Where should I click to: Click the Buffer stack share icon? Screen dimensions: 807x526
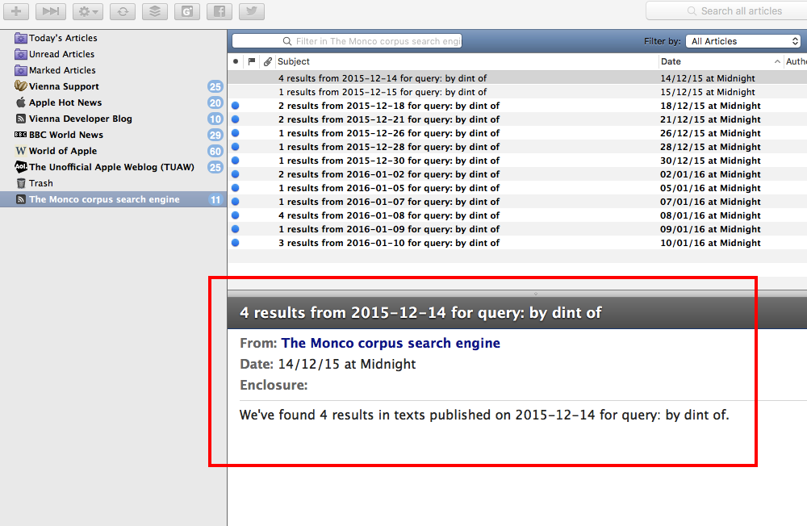tap(155, 11)
